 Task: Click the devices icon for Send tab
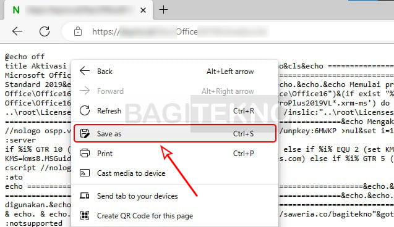click(85, 196)
